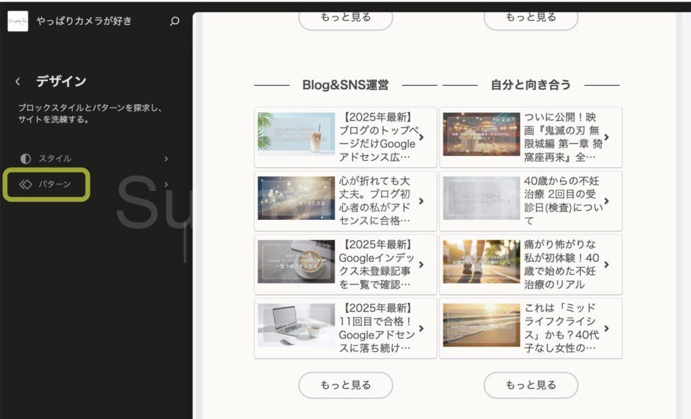Open the 心が折れても大丈夫 article
691x419 pixels.
pos(377,201)
